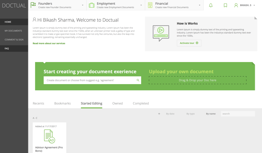Sort documents By date
The image size is (262, 153).
[170, 114]
